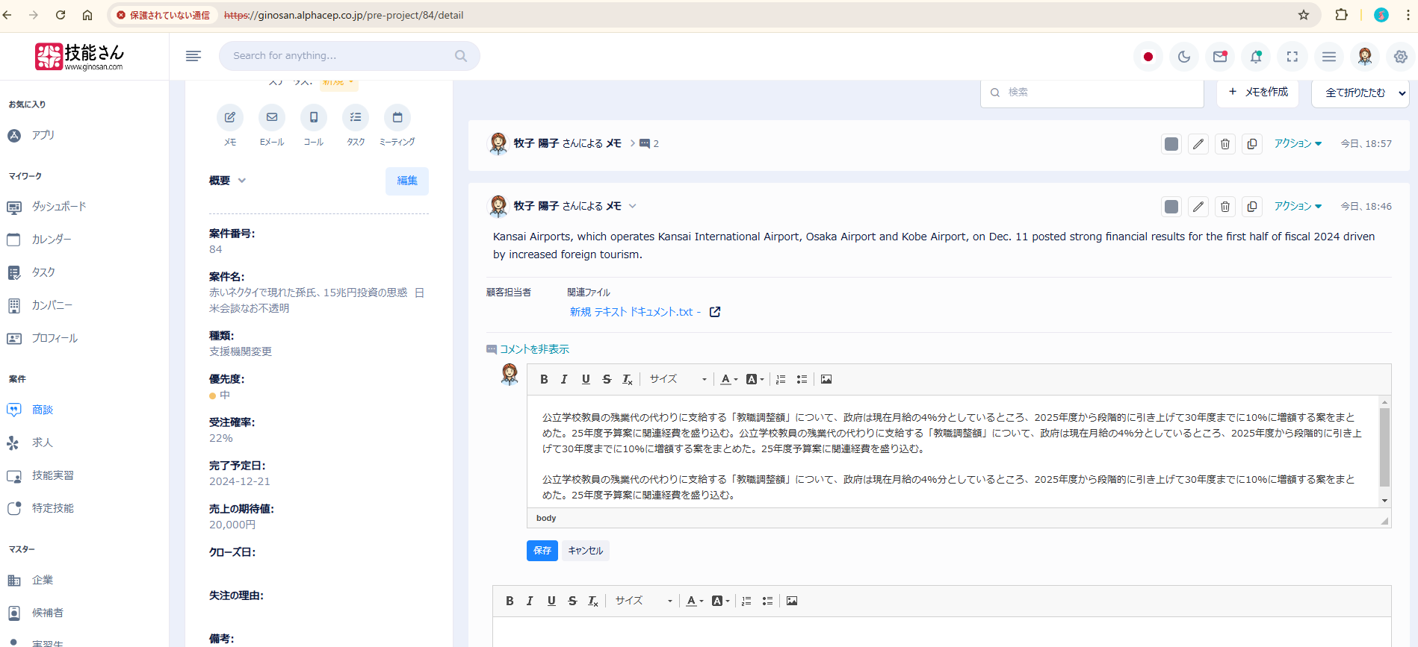Click the Search for anything field
1418x647 pixels.
(340, 56)
